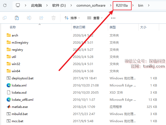Click the 应用程序 type cell

pyautogui.click(x=116, y=107)
